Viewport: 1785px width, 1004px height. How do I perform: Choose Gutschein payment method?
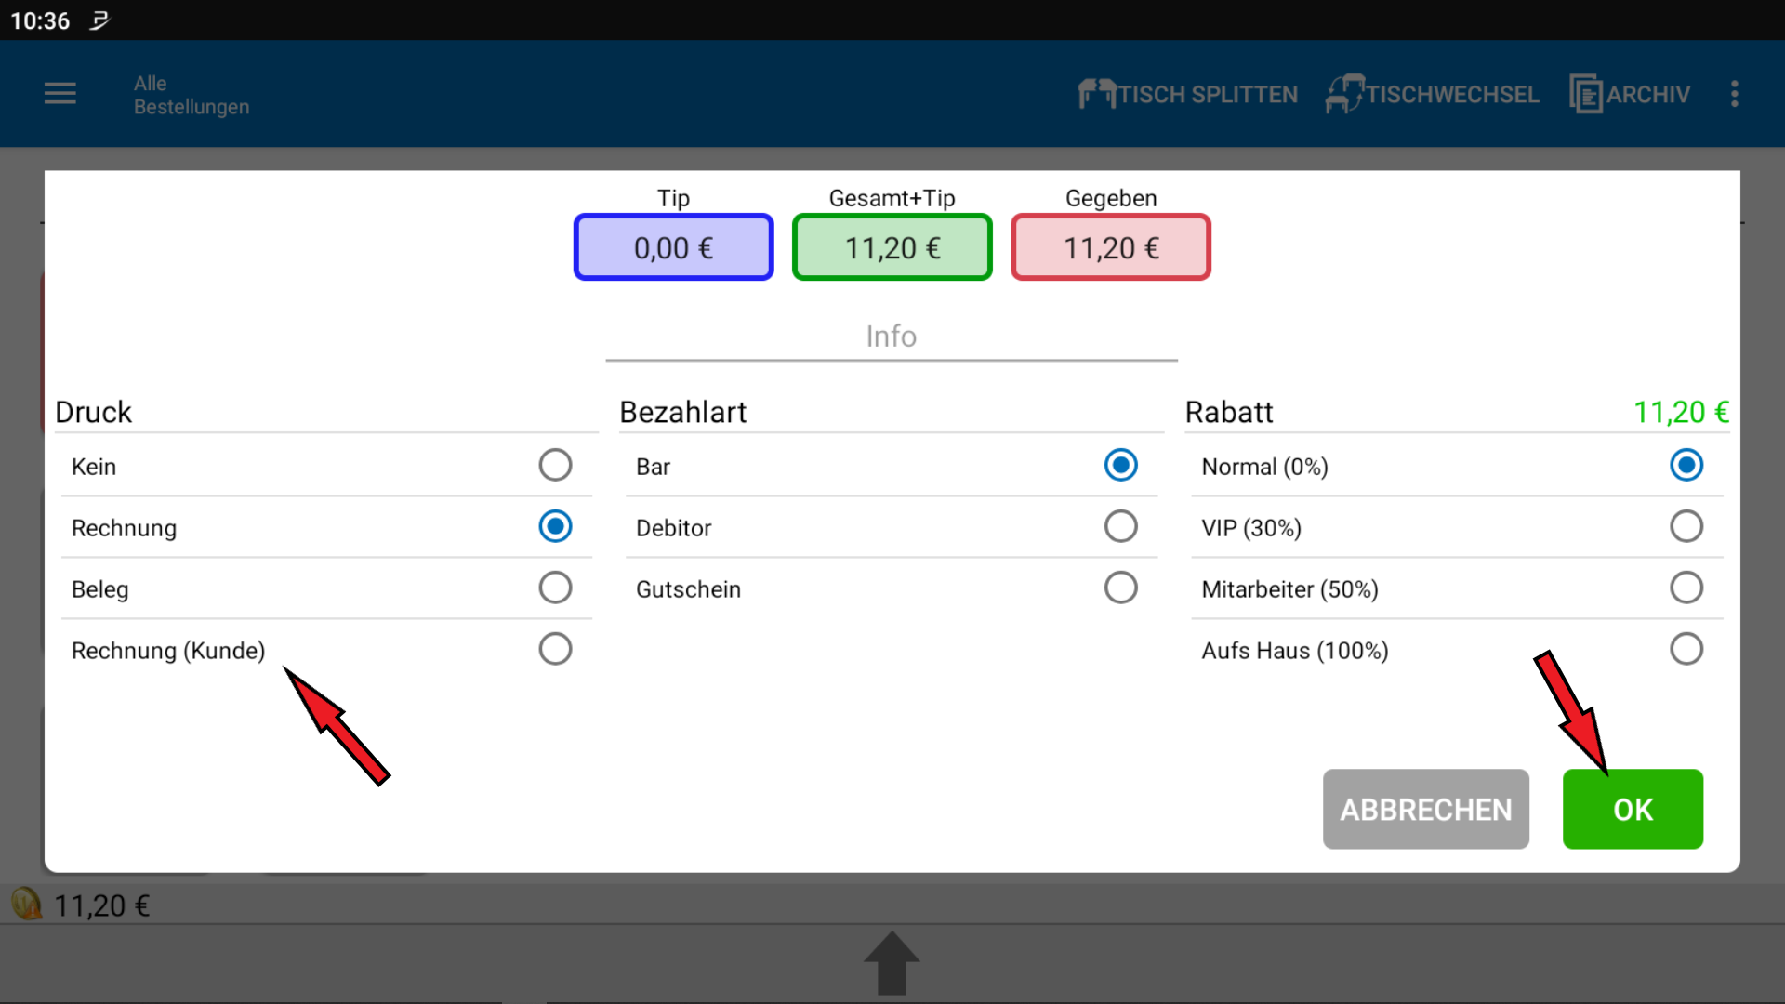coord(1120,588)
